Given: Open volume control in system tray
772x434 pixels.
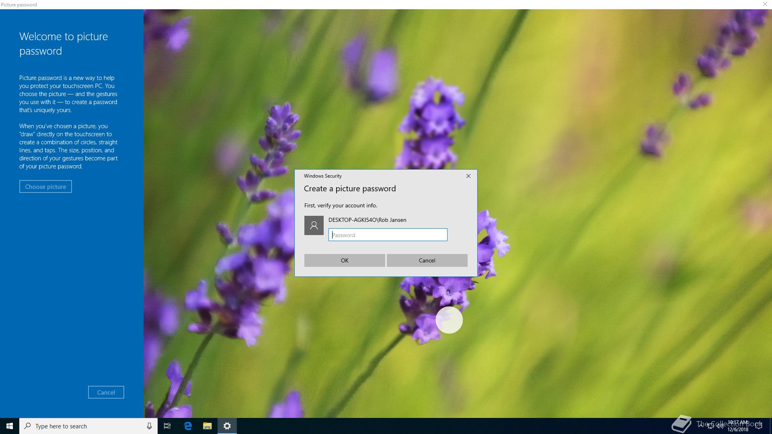Looking at the screenshot, I should (720, 426).
